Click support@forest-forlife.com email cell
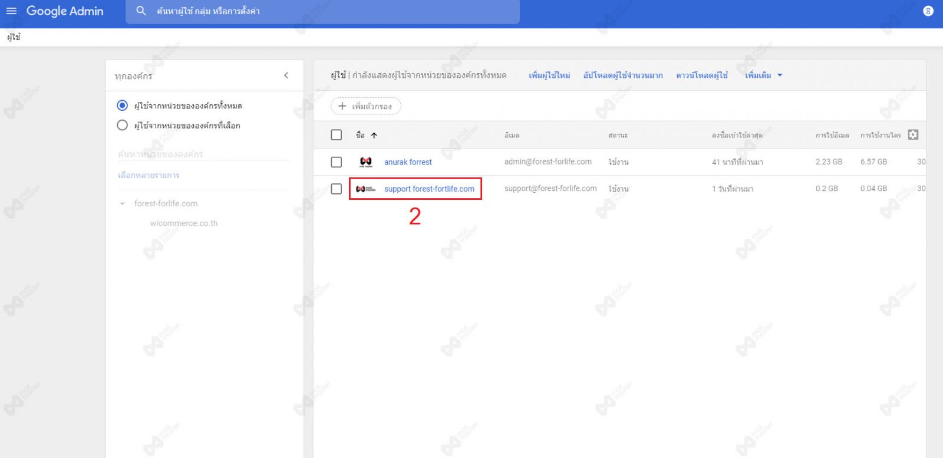 click(550, 189)
